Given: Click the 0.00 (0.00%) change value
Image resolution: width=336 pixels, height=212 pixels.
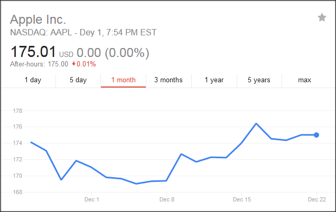Looking at the screenshot, I should (x=113, y=53).
